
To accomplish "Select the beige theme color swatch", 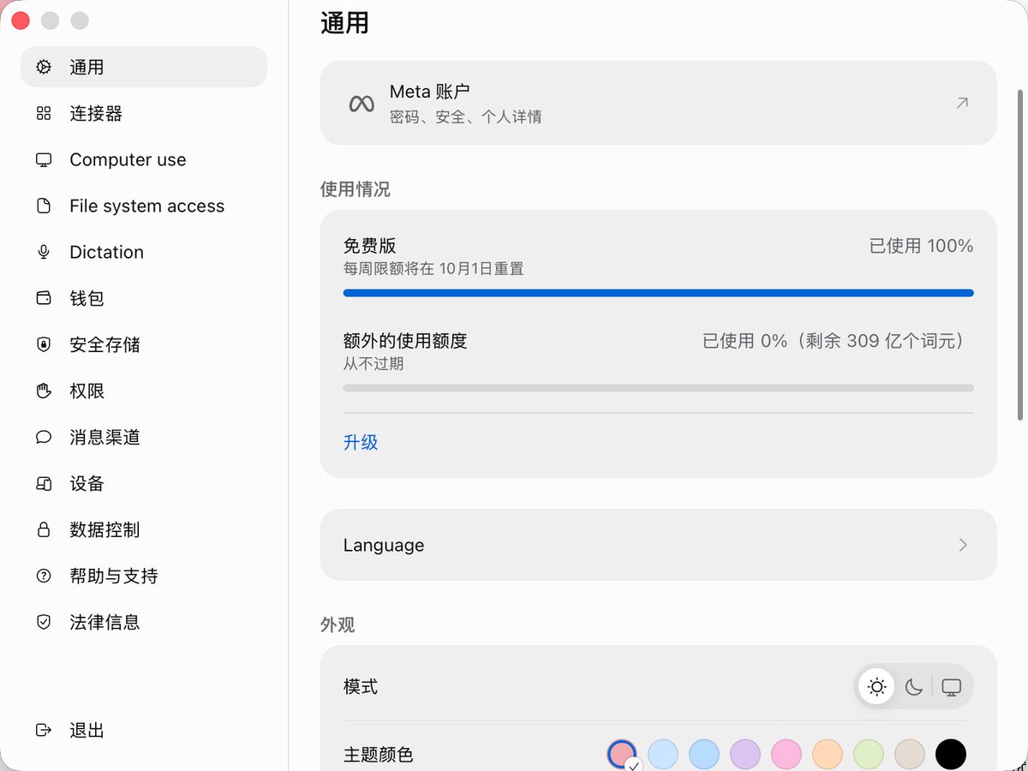I will click(910, 755).
